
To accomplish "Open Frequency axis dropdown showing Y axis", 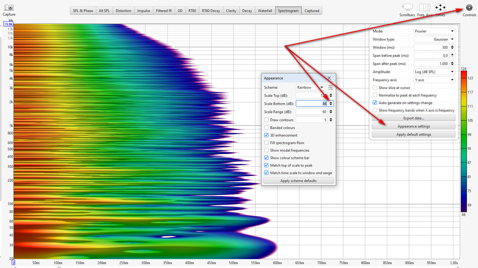I will (x=434, y=80).
